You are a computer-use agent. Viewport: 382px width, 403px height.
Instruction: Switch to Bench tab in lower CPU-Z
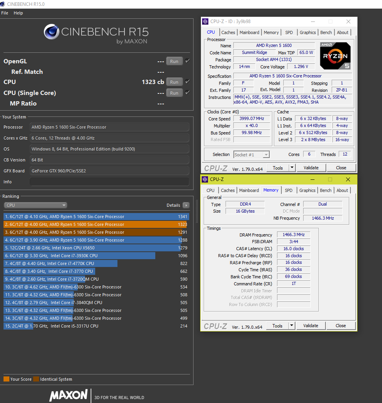326,190
